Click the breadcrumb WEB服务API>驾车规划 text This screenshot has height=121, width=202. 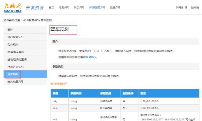pos(37,20)
